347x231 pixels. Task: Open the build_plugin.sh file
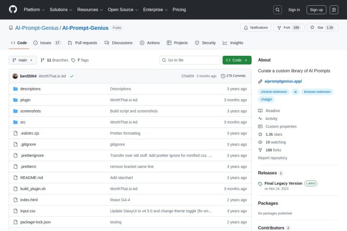33,189
